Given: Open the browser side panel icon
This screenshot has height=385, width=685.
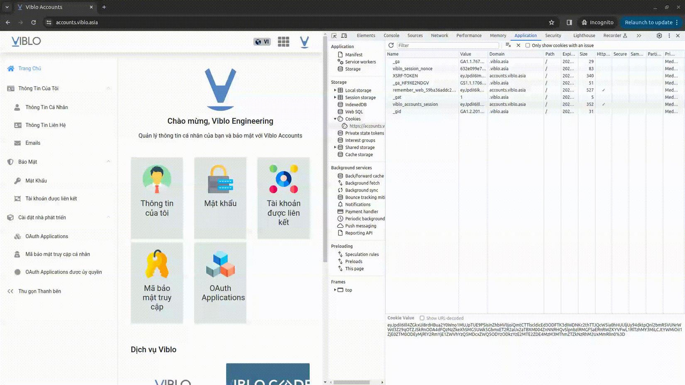Looking at the screenshot, I should click(x=569, y=22).
